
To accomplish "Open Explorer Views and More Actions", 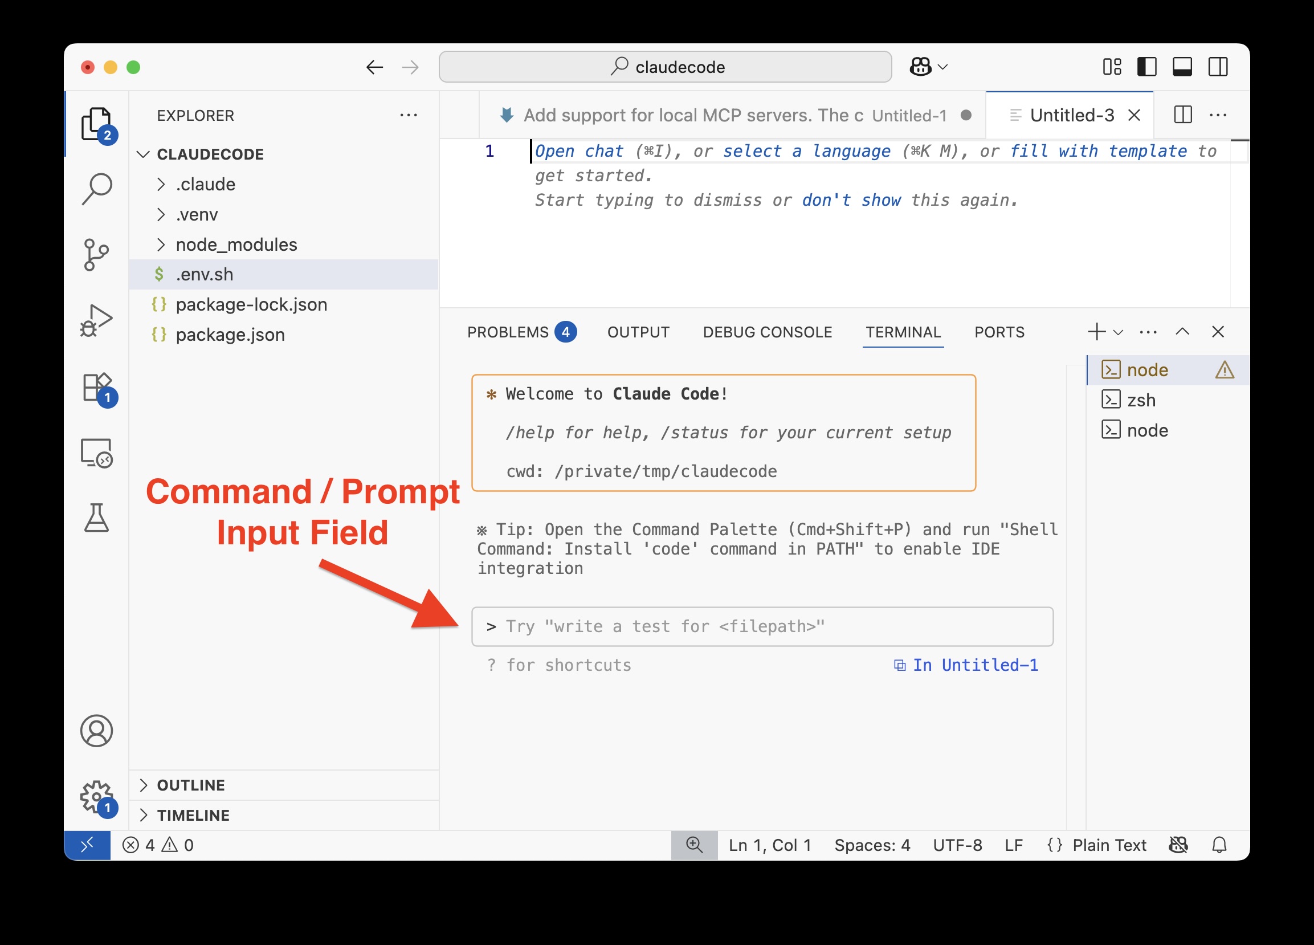I will coord(409,115).
